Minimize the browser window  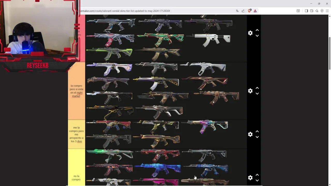pos(311,4)
